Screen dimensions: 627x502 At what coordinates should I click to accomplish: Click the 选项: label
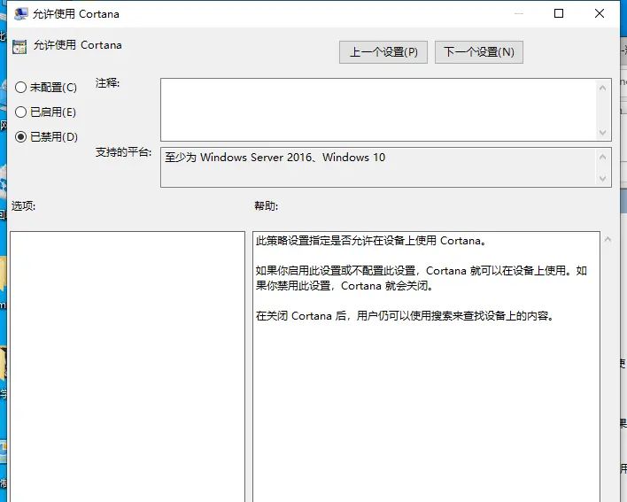[23, 206]
